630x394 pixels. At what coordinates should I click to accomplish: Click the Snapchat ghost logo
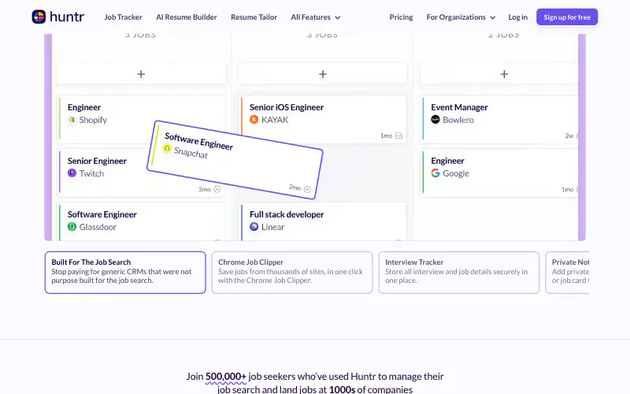click(x=167, y=149)
